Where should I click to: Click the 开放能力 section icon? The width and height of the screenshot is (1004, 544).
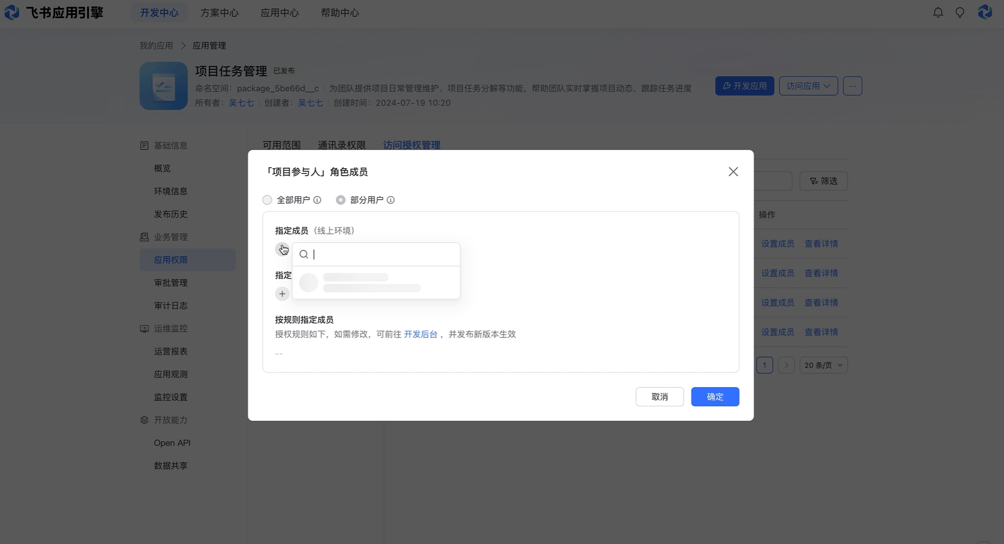[x=144, y=420]
